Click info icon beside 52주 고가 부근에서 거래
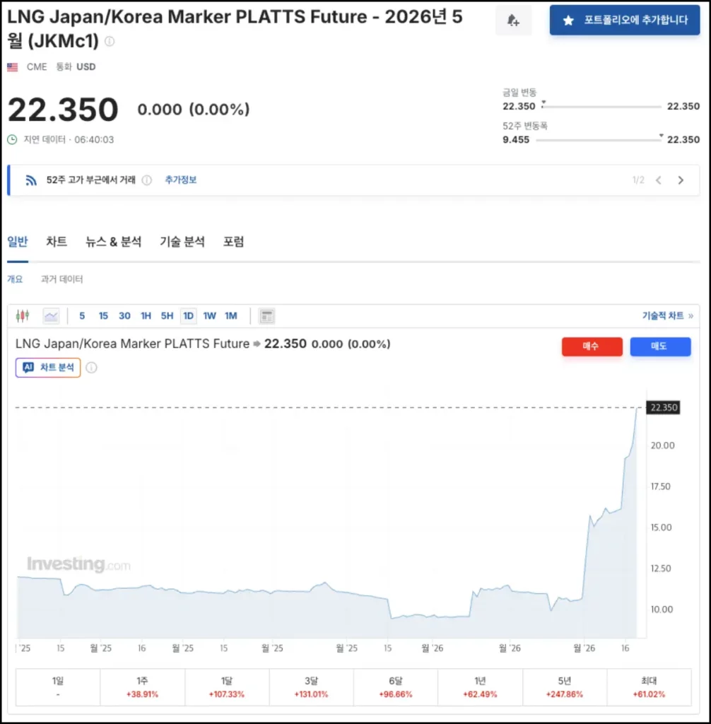 (146, 180)
